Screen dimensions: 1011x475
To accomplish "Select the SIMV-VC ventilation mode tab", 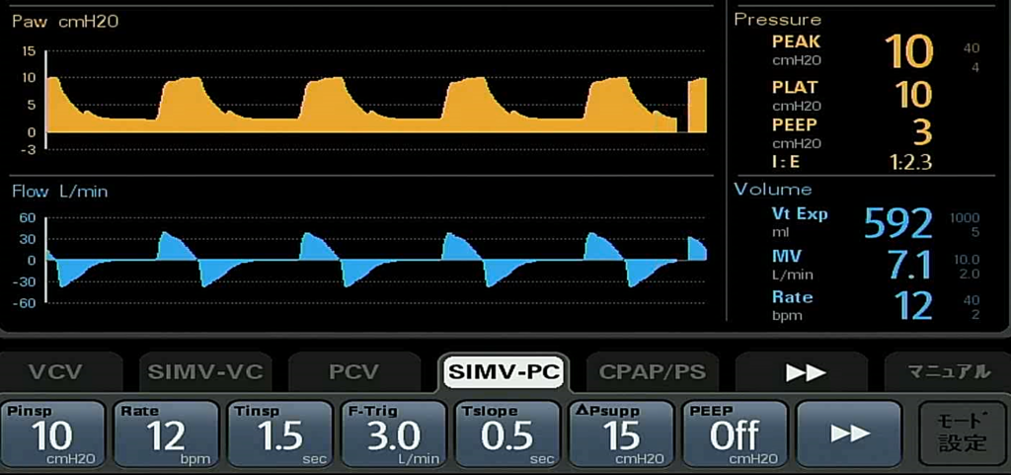I will pos(205,372).
